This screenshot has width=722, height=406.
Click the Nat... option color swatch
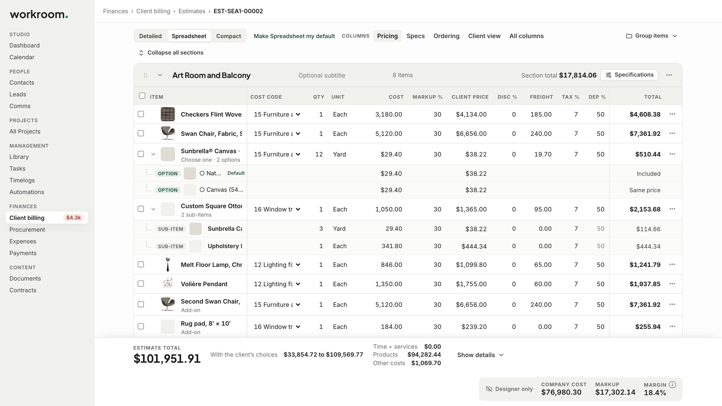(x=190, y=174)
